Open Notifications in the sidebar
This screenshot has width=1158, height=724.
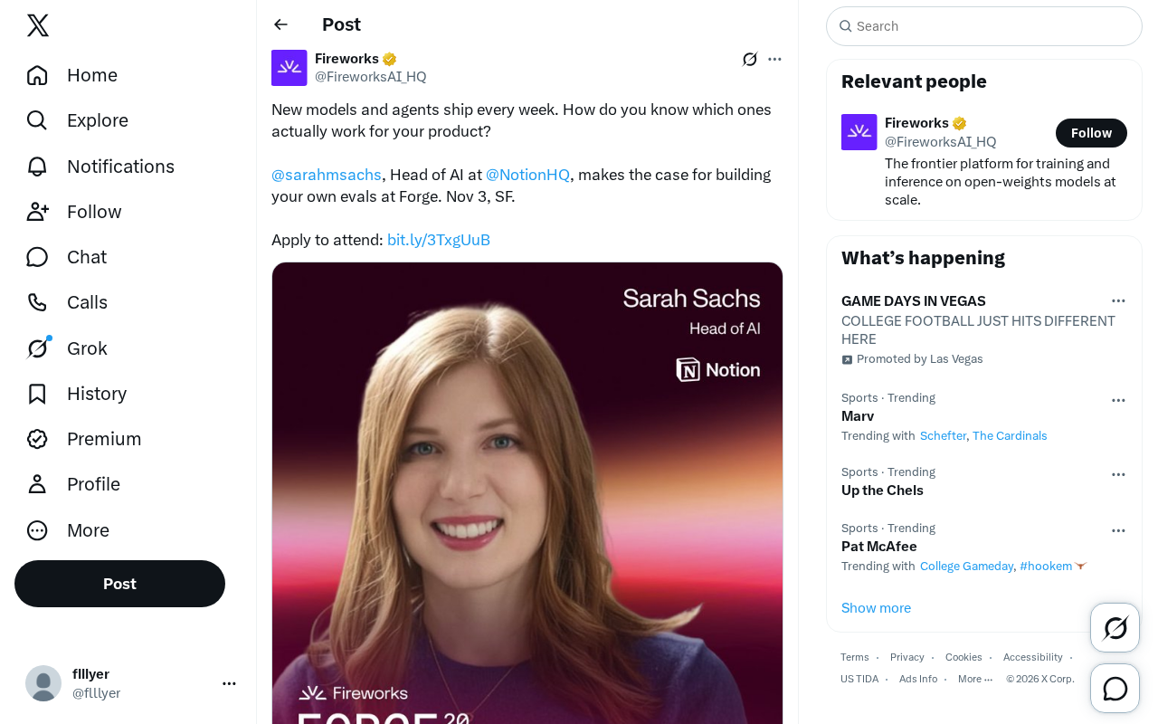[100, 167]
